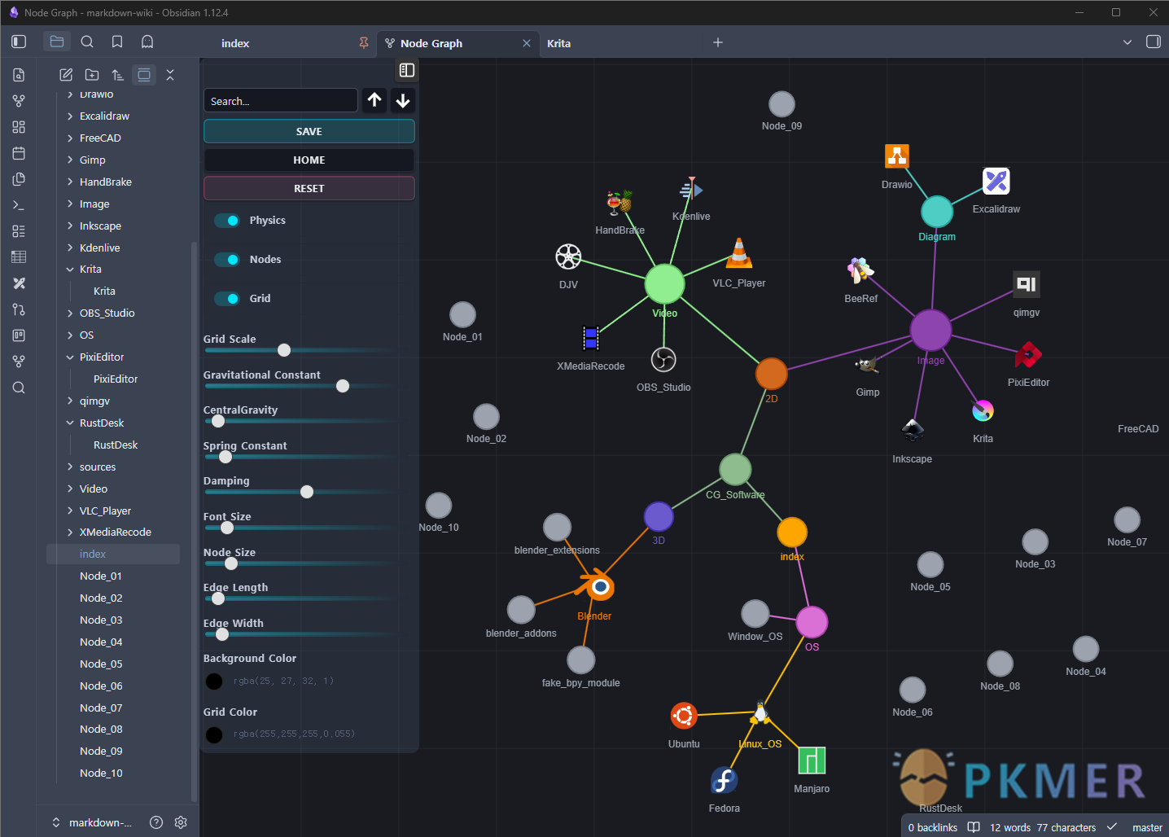Open the vault switcher markdown-wiki
This screenshot has height=837, width=1169.
pyautogui.click(x=91, y=822)
